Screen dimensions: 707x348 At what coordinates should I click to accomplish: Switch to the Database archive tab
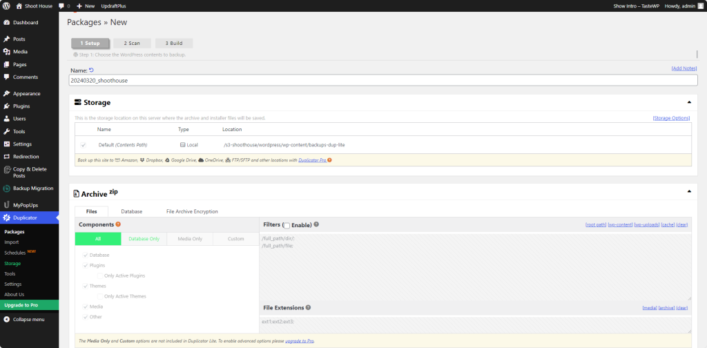pos(132,211)
